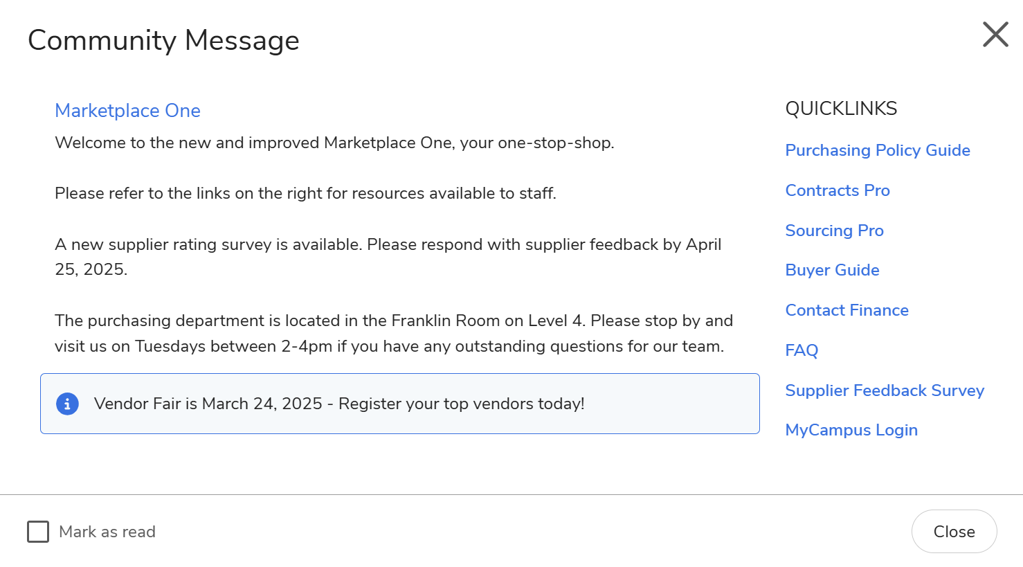This screenshot has height=567, width=1023.
Task: Open the Purchasing Policy Guide quicklink
Action: pos(877,150)
